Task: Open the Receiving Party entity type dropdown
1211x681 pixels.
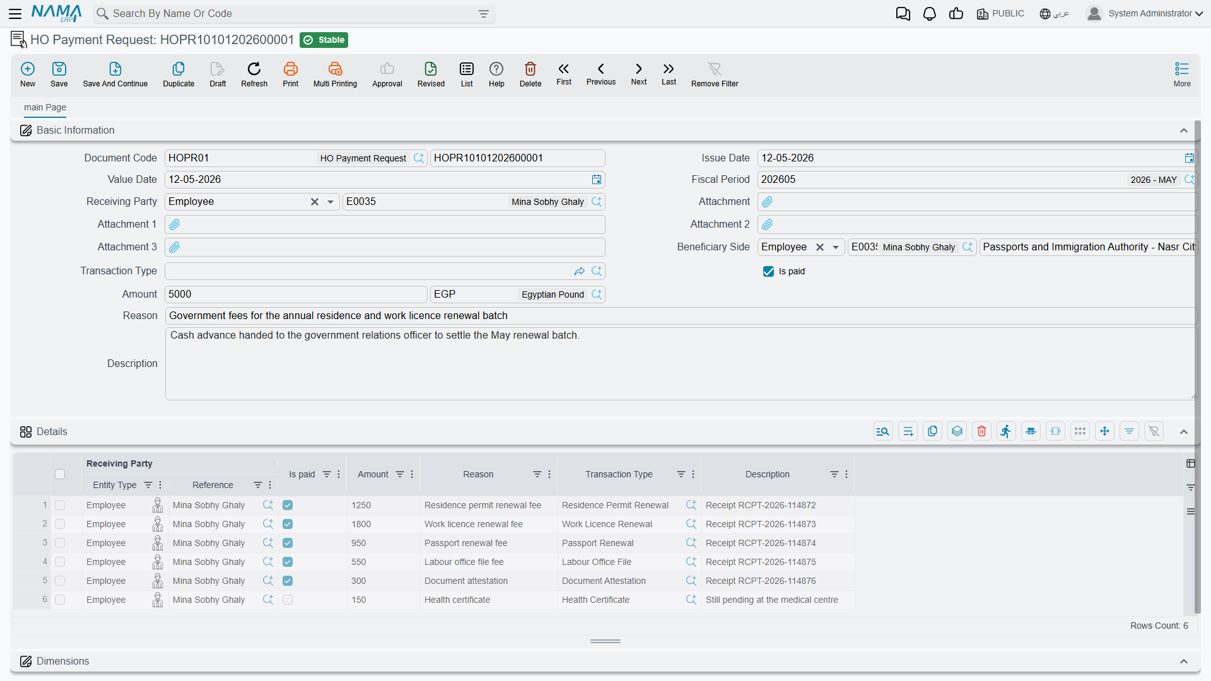Action: click(331, 202)
